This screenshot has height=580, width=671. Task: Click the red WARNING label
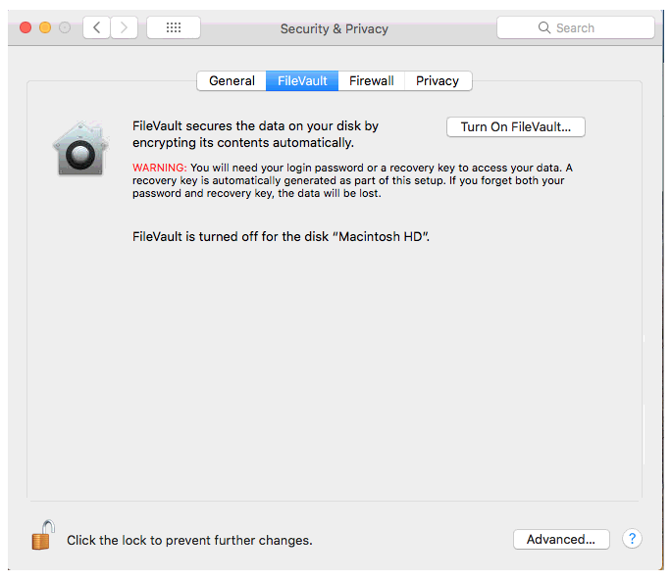coord(160,168)
